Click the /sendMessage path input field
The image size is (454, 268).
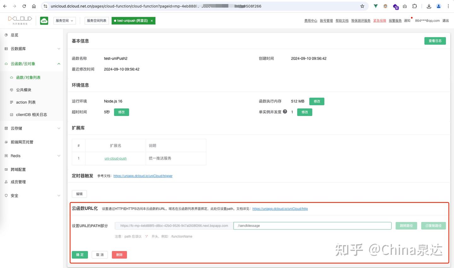[312, 225]
